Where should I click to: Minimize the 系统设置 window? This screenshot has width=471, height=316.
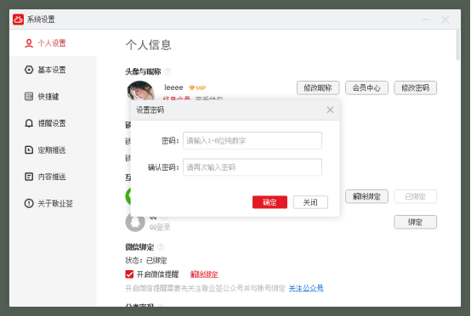click(425, 20)
